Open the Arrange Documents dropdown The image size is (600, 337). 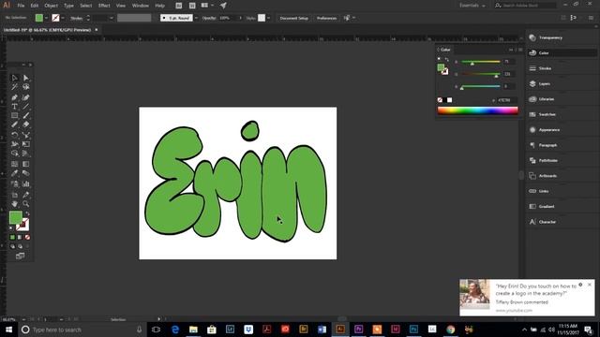[207, 6]
